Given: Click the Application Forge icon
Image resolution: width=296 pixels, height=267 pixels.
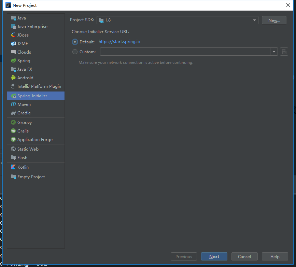Looking at the screenshot, I should pyautogui.click(x=13, y=140).
